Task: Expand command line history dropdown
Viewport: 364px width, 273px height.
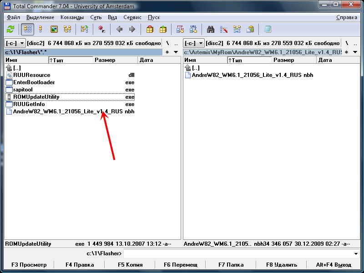Action: point(356,253)
